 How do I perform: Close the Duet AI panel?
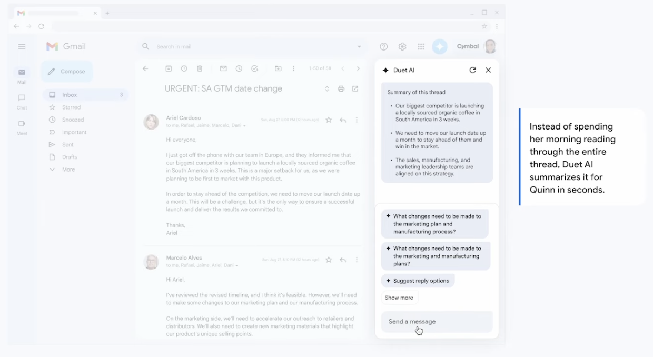click(488, 70)
